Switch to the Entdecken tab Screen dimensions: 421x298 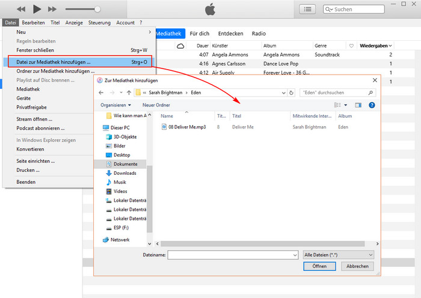click(x=230, y=34)
